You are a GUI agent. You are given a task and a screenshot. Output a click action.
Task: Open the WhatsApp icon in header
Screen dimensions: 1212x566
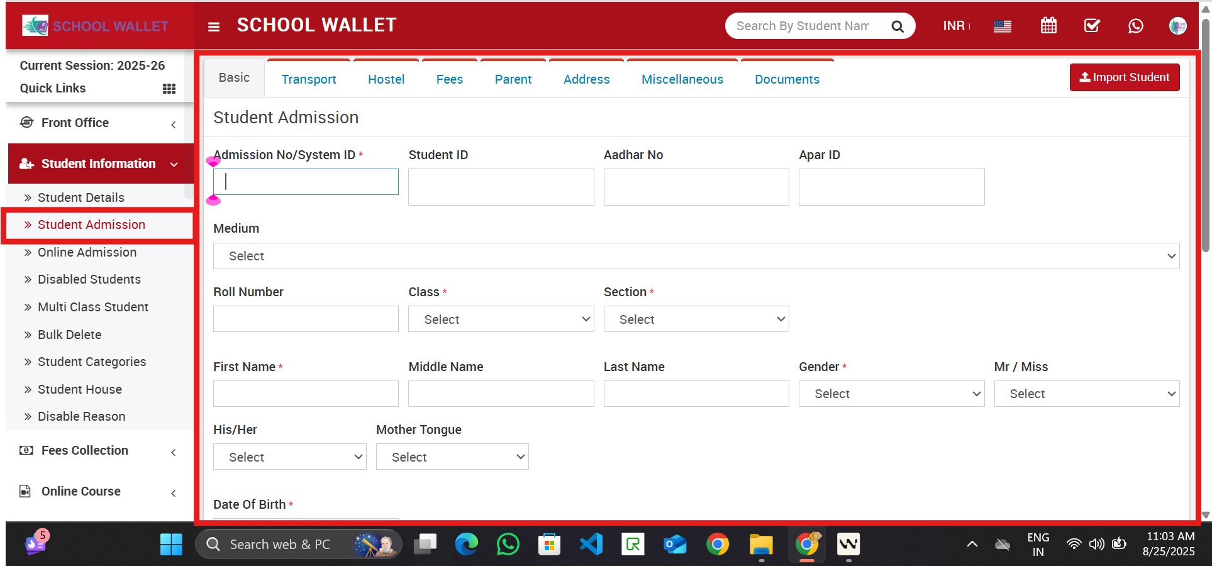tap(1135, 26)
